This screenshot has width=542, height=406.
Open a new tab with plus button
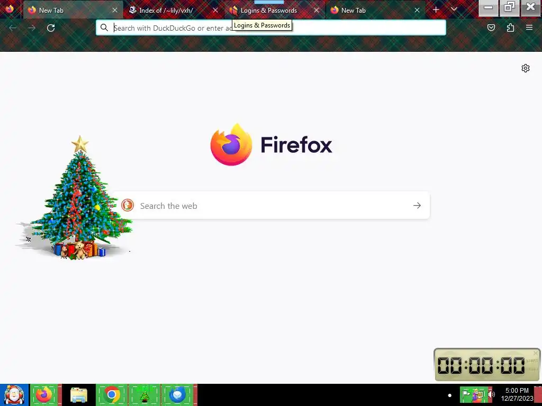[x=436, y=10]
